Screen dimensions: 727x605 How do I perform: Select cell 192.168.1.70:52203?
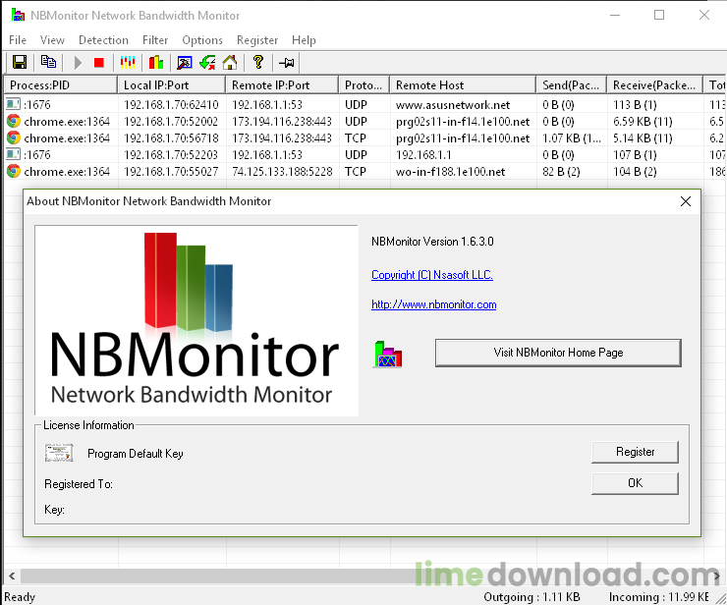tap(171, 155)
